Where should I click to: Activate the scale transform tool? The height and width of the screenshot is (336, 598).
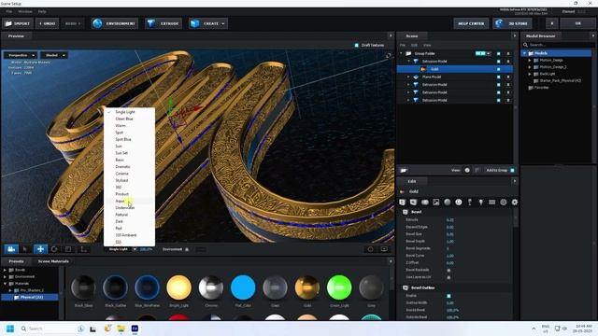pyautogui.click(x=68, y=249)
